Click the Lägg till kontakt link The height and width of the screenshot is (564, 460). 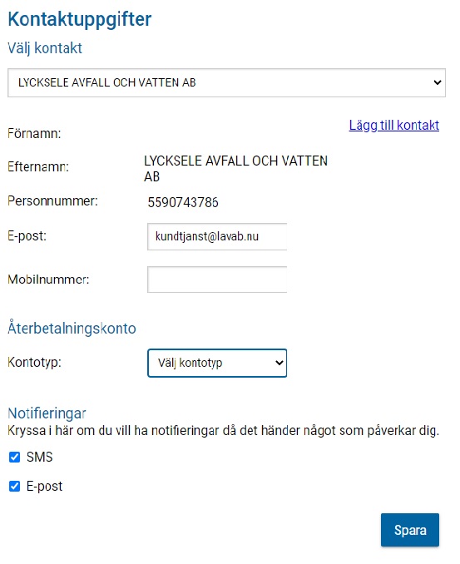[393, 125]
